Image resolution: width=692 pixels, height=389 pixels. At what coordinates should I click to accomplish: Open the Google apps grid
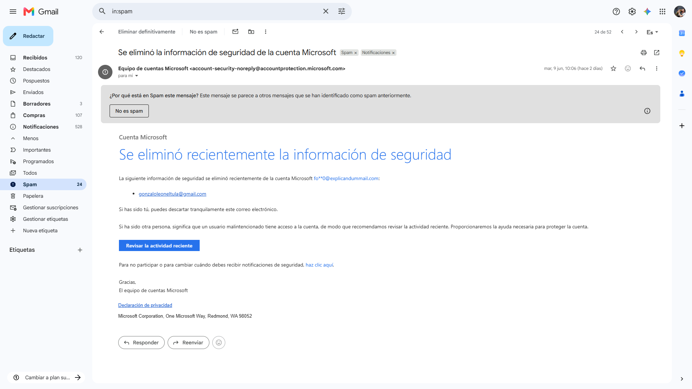coord(662,12)
